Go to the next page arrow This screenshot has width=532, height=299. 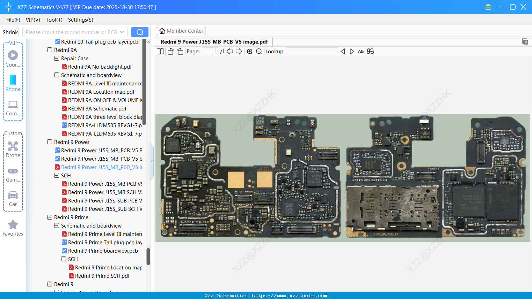point(239,51)
